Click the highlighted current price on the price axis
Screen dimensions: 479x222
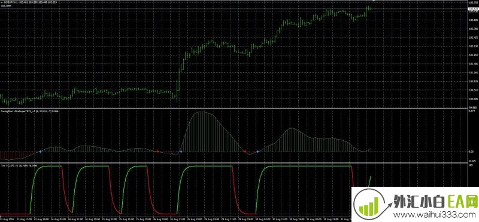point(473,9)
